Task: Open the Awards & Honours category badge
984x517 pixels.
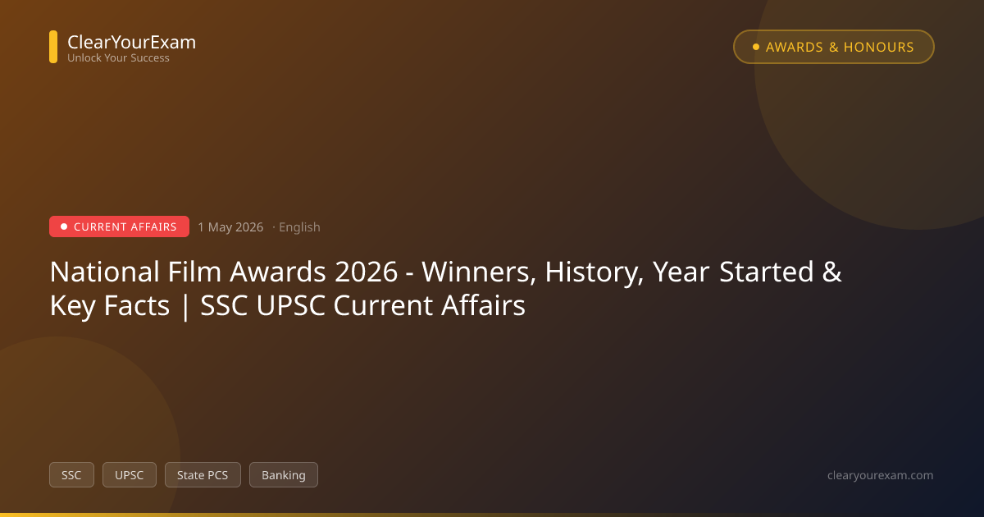Action: [834, 47]
